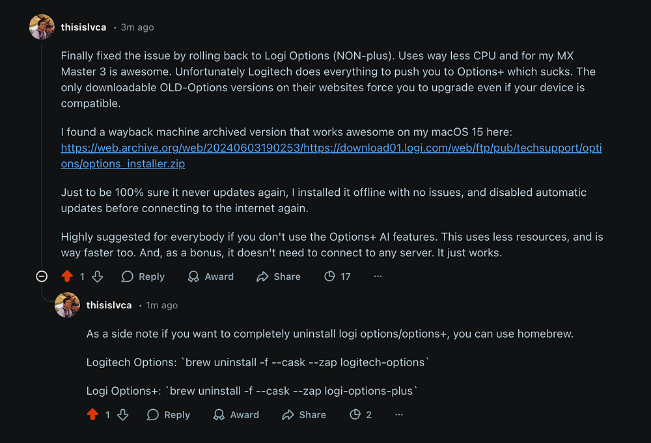Upvote the top comment about Logi Options
651x443 pixels.
[x=66, y=276]
